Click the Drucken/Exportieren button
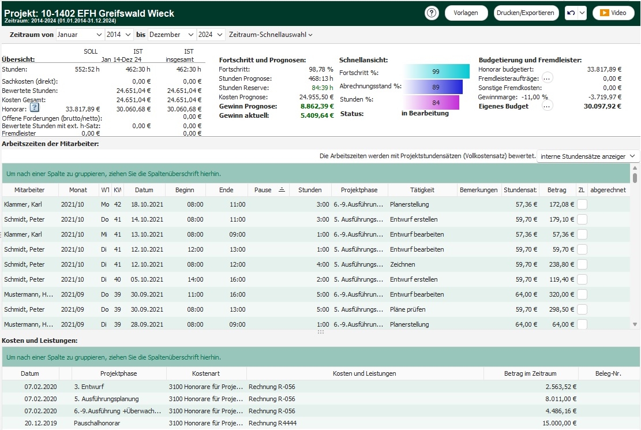 tap(526, 13)
